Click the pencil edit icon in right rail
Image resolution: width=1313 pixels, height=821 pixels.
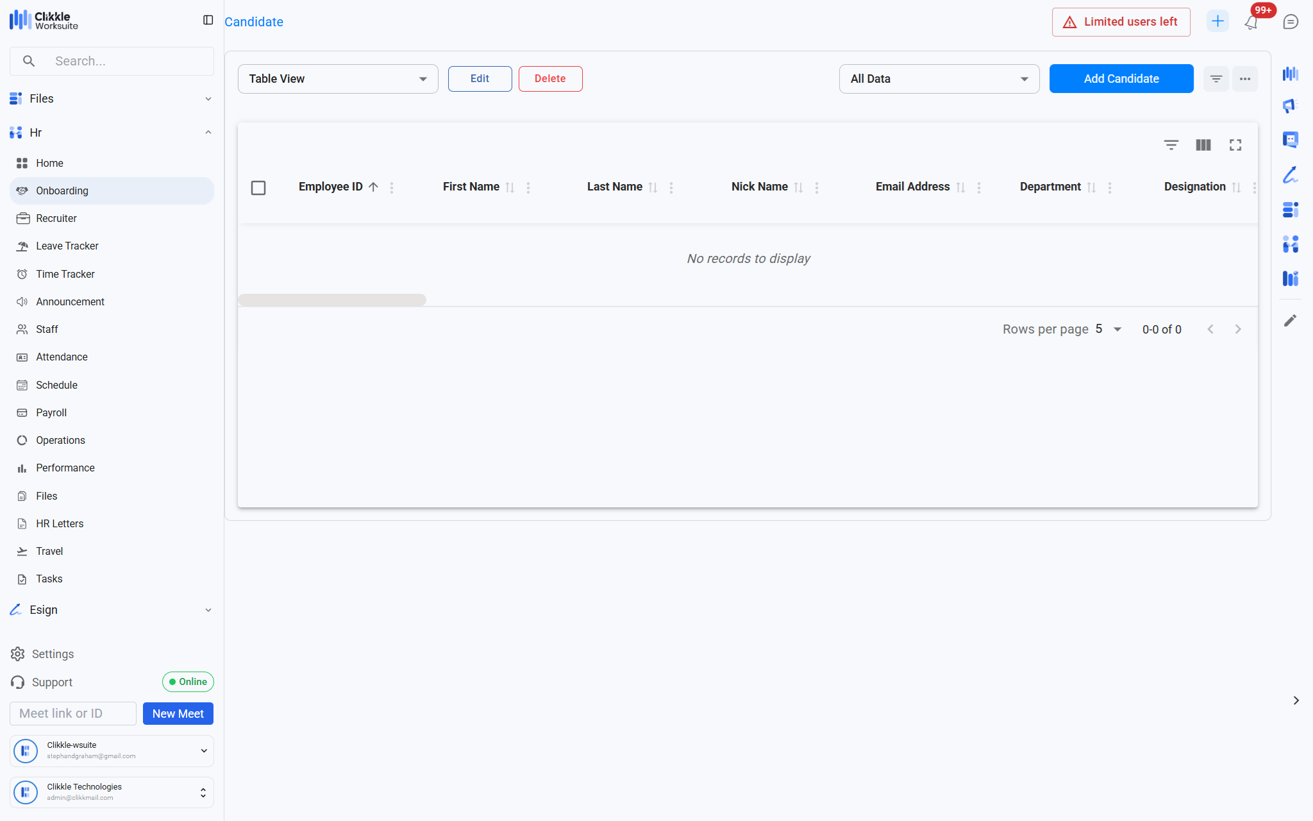1290,320
